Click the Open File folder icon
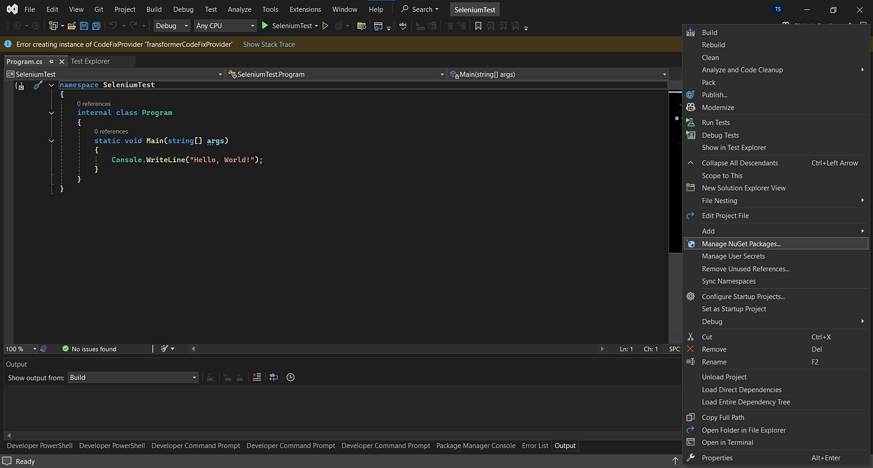Image resolution: width=873 pixels, height=468 pixels. click(x=72, y=26)
